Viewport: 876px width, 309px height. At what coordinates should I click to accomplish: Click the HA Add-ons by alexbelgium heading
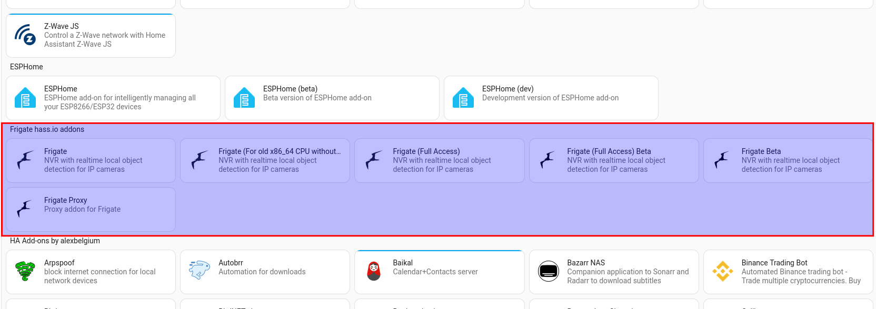(55, 241)
